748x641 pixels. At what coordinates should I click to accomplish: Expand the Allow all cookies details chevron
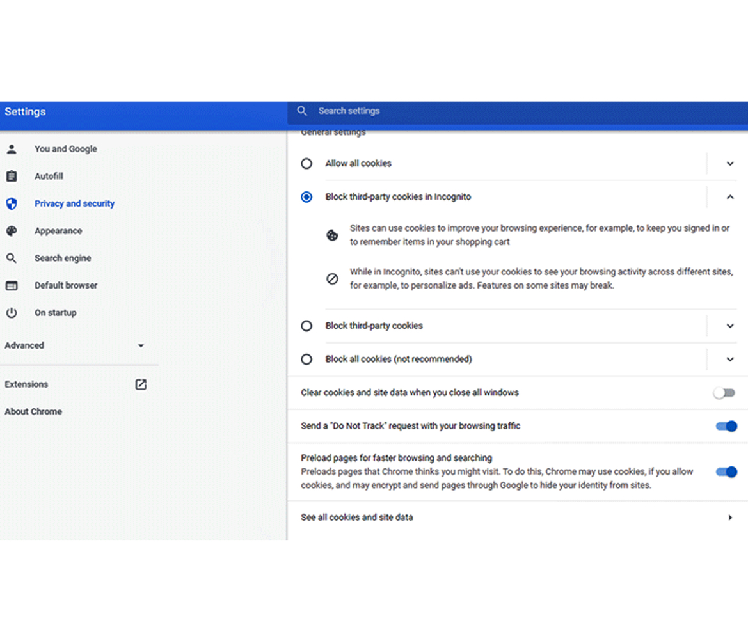click(x=730, y=164)
